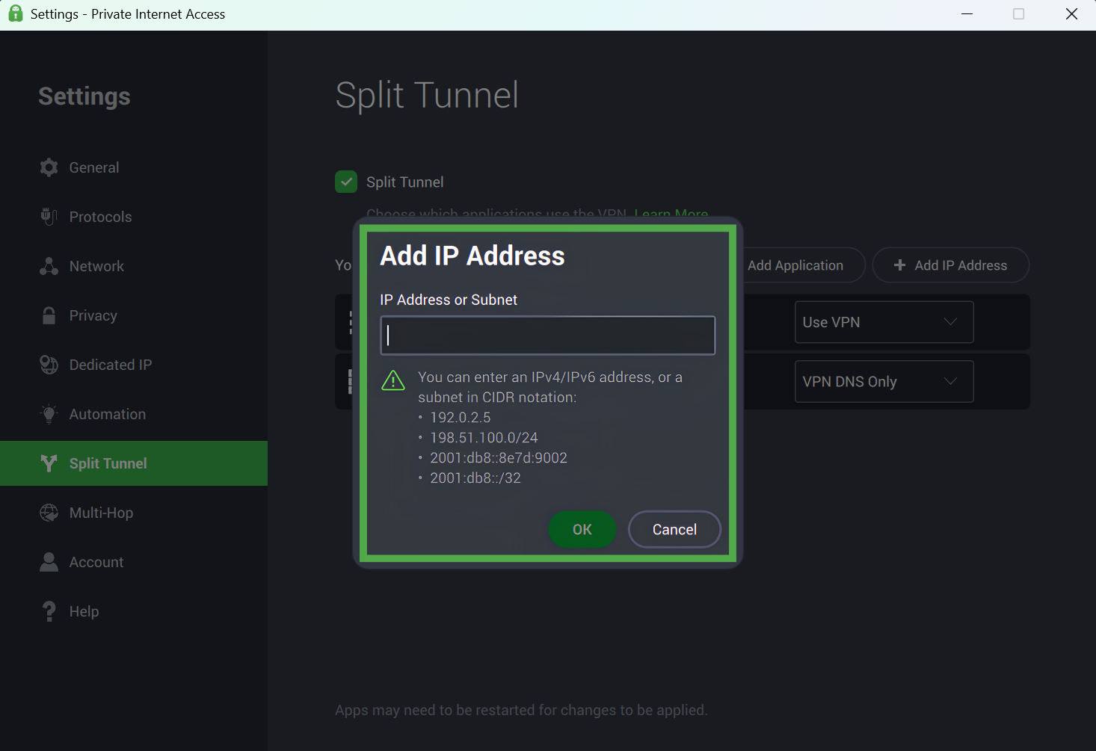Click the General gear icon
This screenshot has width=1096, height=751.
click(x=49, y=167)
